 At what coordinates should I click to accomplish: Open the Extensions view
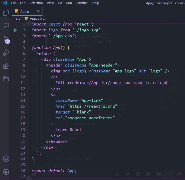pos(6,66)
